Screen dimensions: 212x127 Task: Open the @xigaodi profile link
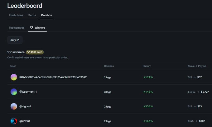[25, 106]
